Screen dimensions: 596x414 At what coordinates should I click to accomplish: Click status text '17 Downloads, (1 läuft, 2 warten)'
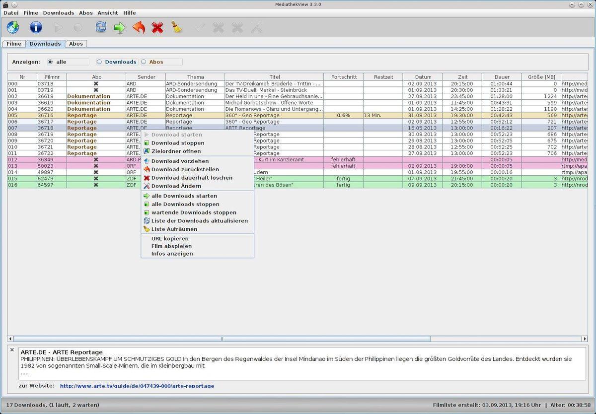tap(53, 405)
